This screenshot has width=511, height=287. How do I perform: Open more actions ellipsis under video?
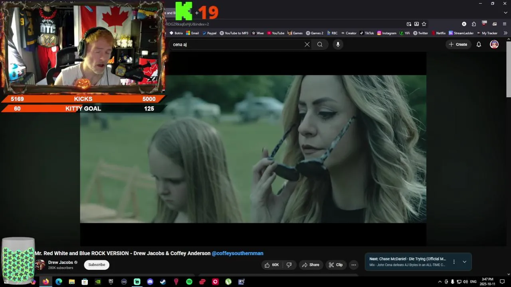[353, 265]
